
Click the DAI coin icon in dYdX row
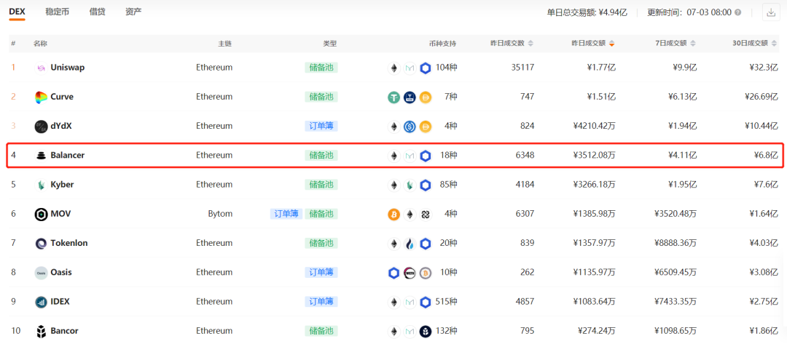(x=426, y=127)
